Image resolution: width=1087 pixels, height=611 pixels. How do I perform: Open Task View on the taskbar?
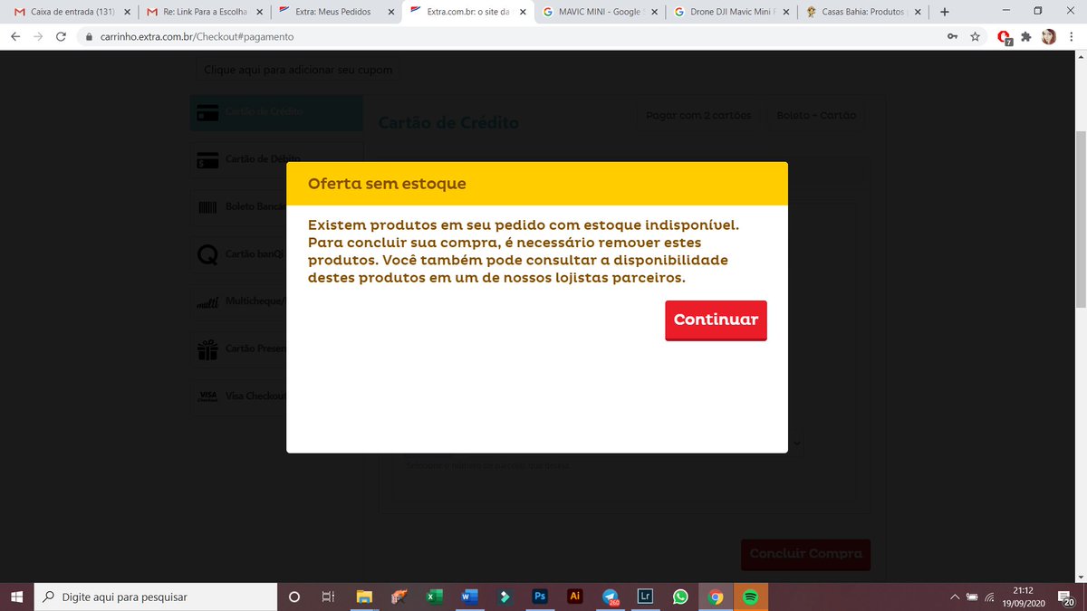328,597
